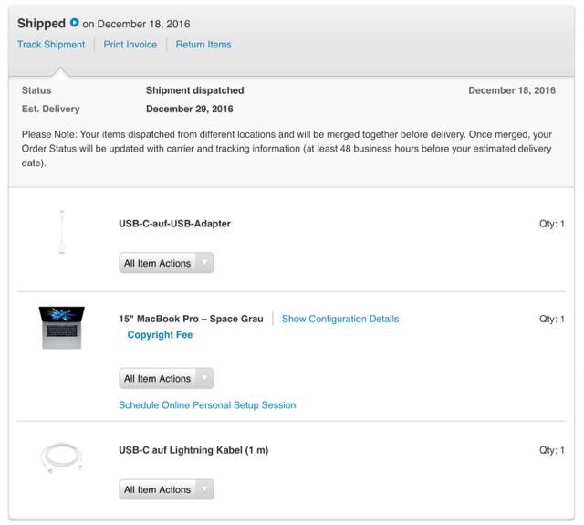Screen dimensions: 584x525
Task: Click the MacBook Pro product image
Action: click(62, 327)
